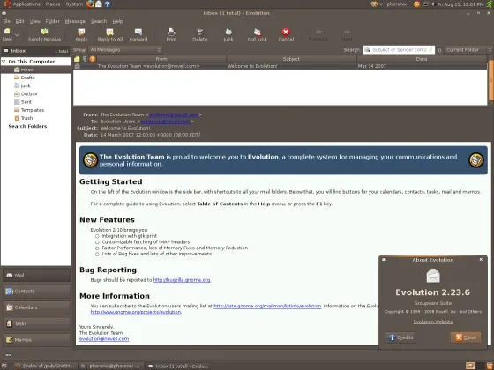Click Credits button in About dialog
This screenshot has width=494, height=370.
coord(400,337)
